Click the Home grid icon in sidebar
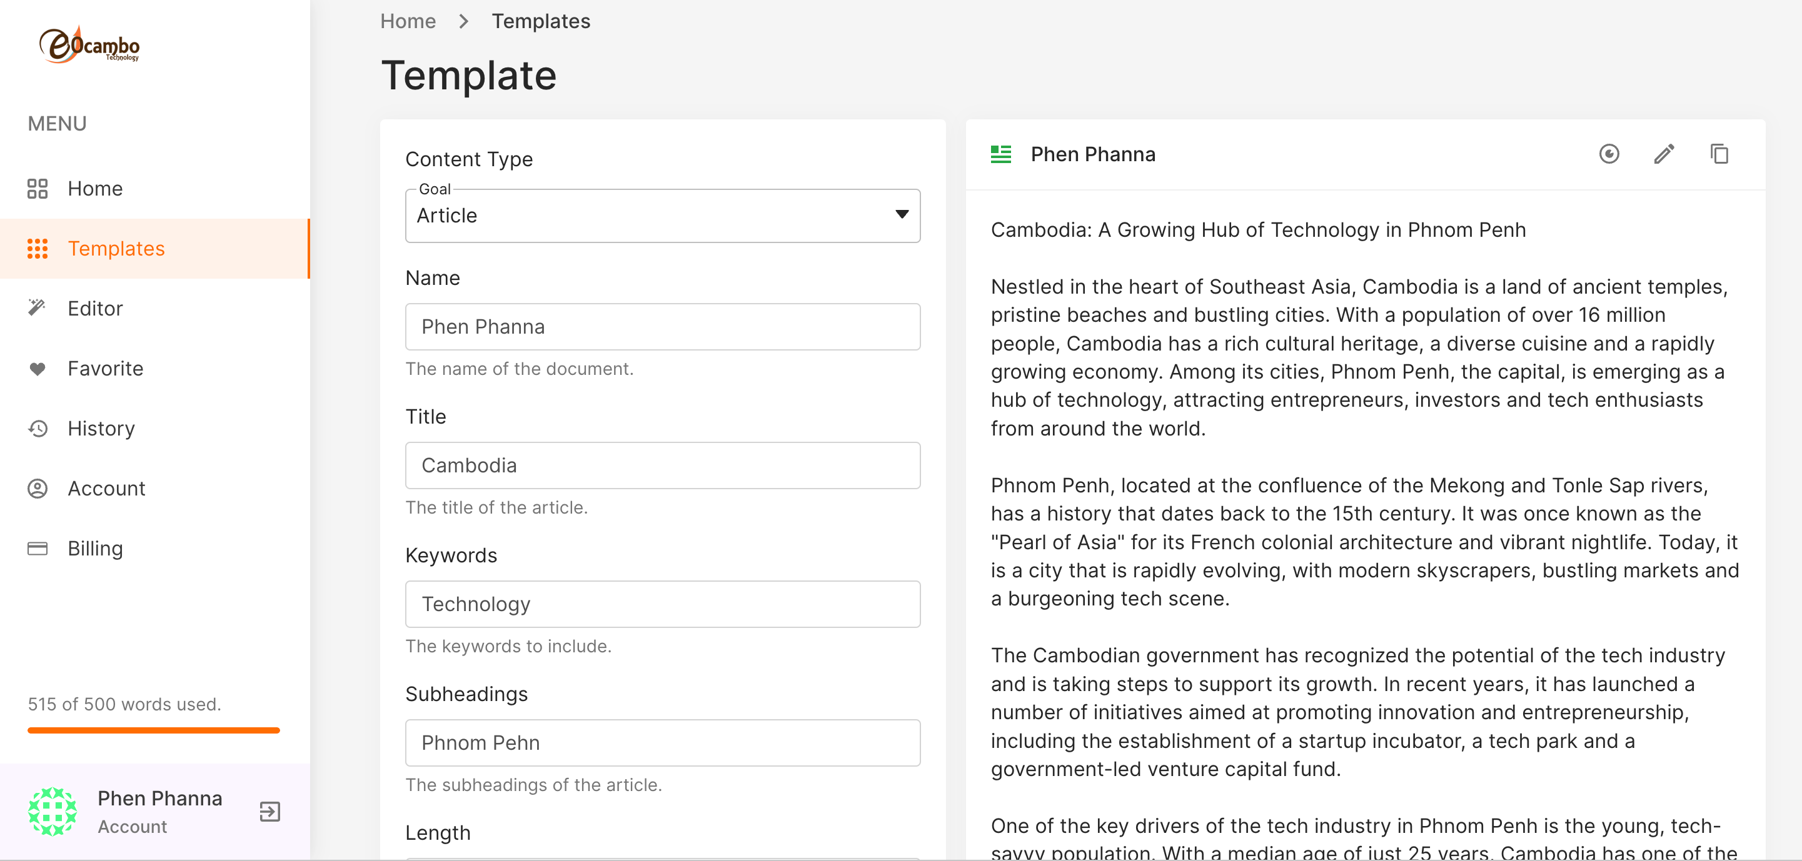1802x861 pixels. pos(37,189)
